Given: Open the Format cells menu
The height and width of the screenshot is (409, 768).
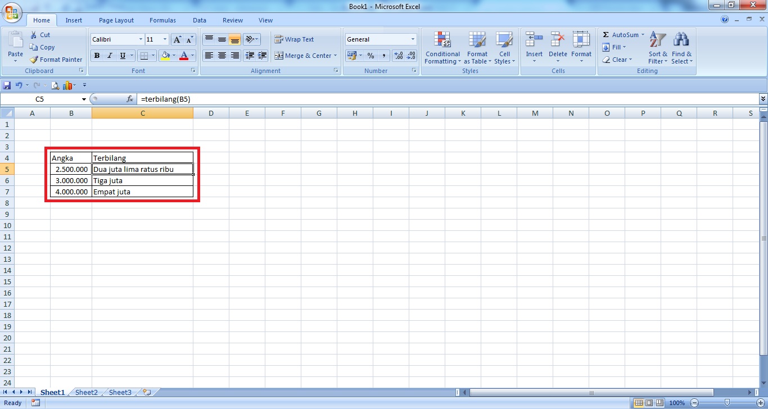Looking at the screenshot, I should tap(581, 48).
